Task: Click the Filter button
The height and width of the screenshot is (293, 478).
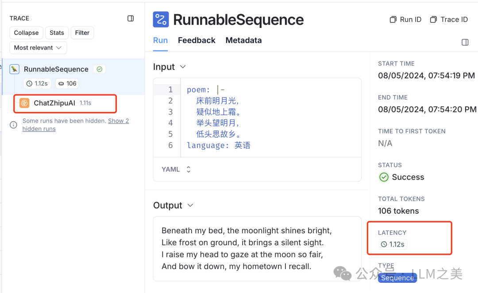Action: click(82, 33)
